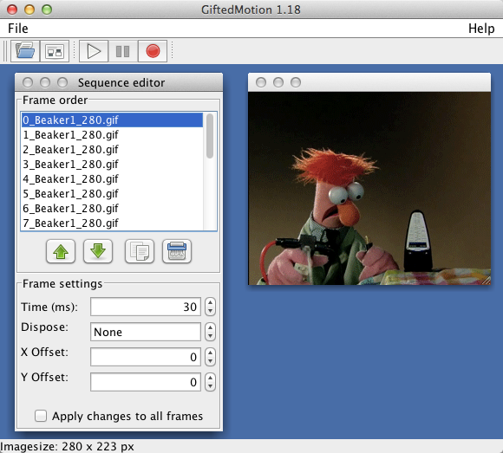
Task: Start animation with the play button
Action: (x=94, y=51)
